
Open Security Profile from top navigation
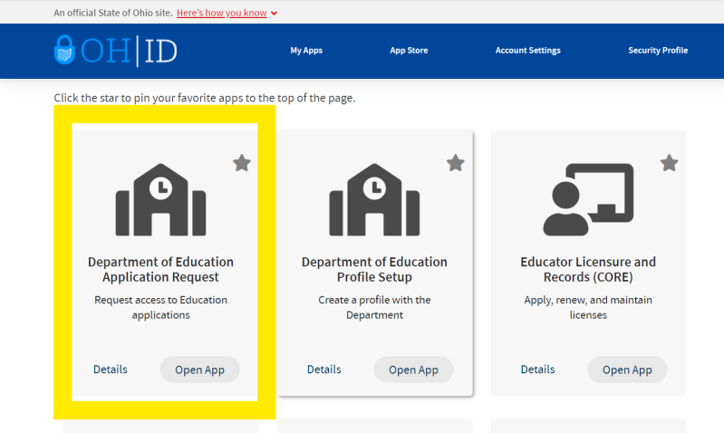658,51
